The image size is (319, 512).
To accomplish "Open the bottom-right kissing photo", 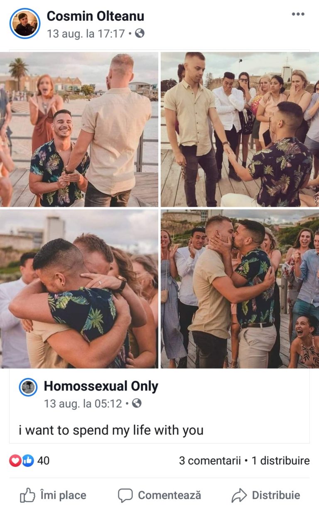I will (240, 289).
